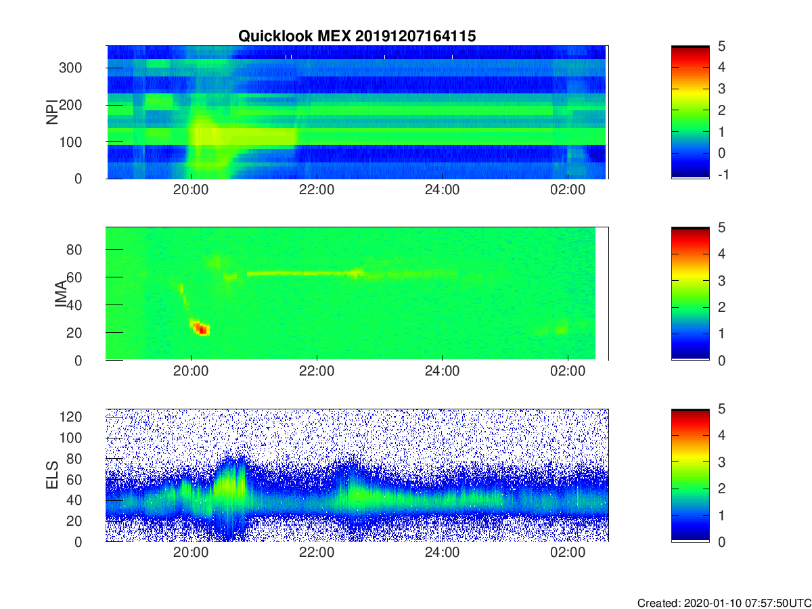The image size is (812, 609).
Task: Click the IMA spectrogram plot area
Action: [357, 294]
